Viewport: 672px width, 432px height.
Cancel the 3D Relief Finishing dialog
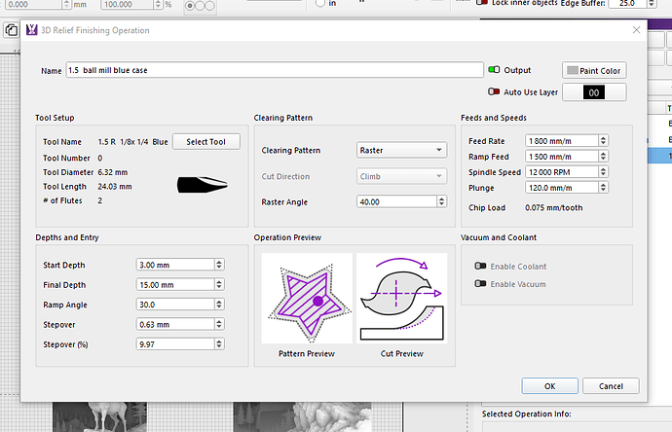611,386
